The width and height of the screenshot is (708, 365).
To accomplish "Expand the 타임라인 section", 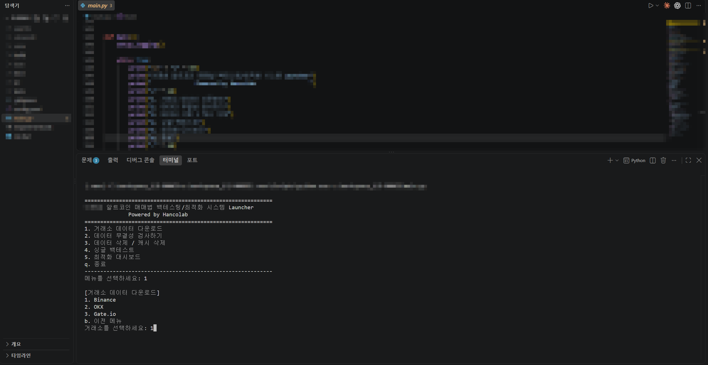I will pyautogui.click(x=36, y=355).
